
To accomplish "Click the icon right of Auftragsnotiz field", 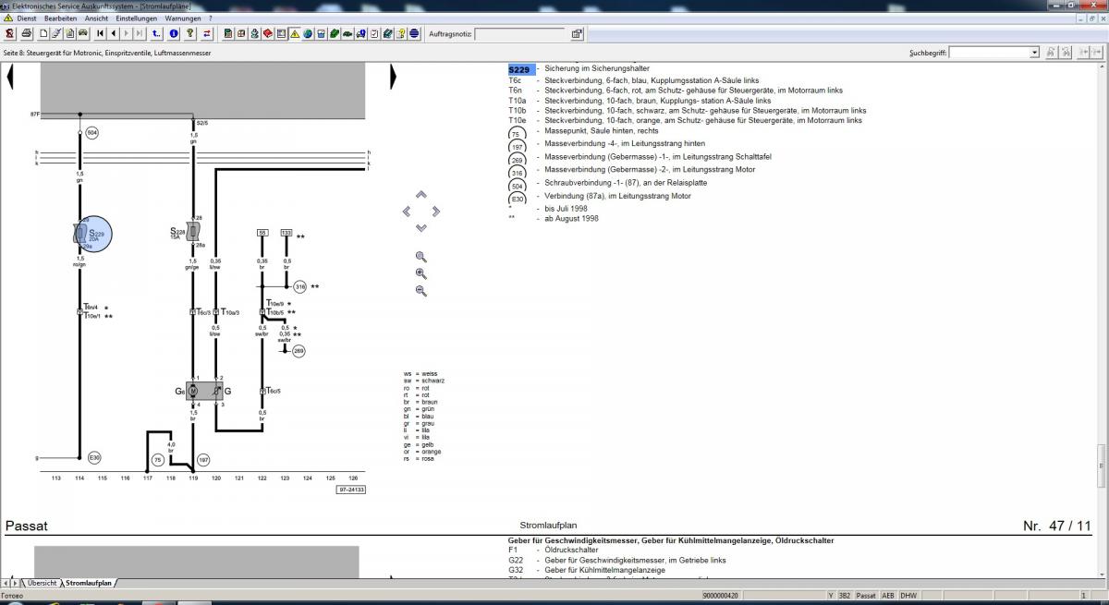I will pos(576,34).
